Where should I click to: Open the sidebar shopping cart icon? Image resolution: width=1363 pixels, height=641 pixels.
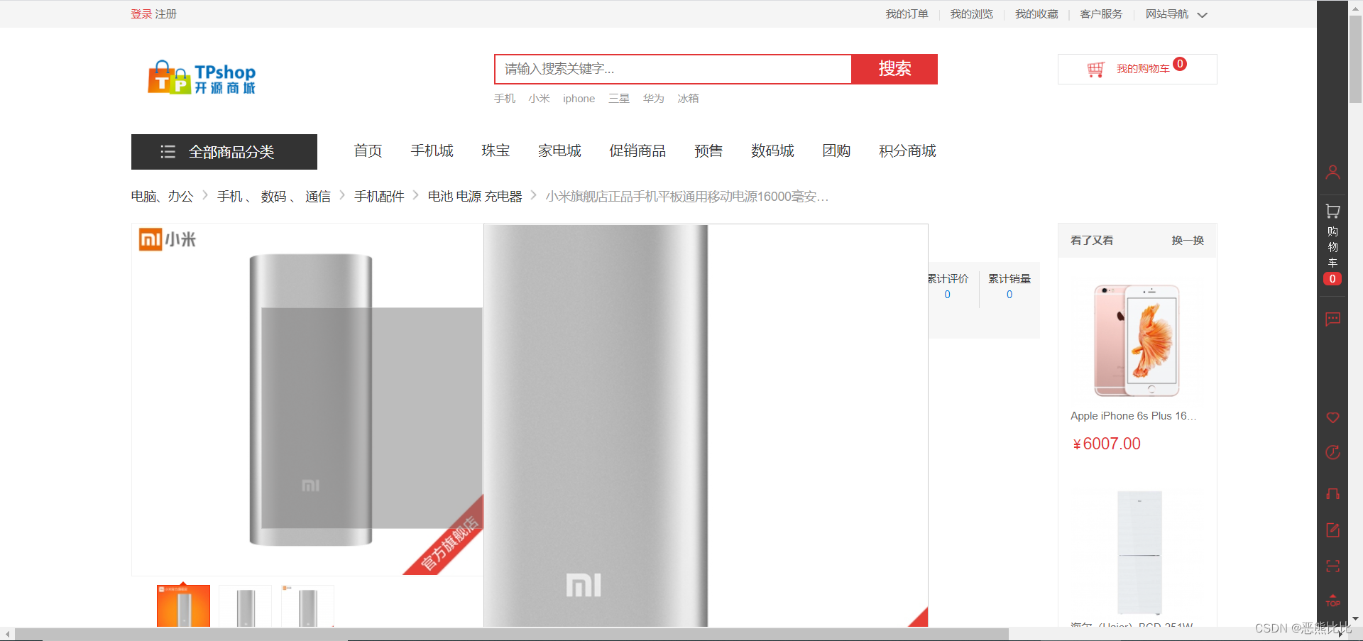coord(1332,211)
